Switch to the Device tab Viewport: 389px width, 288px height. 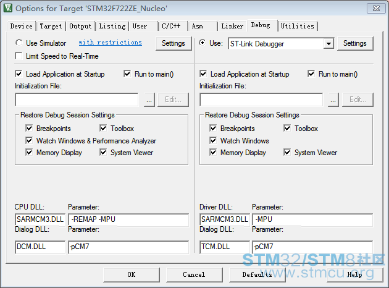(x=22, y=26)
